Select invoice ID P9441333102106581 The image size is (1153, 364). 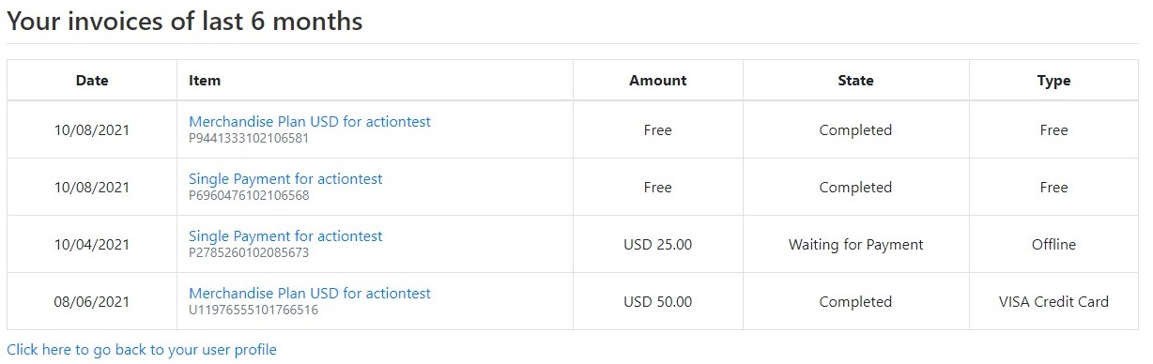[249, 139]
